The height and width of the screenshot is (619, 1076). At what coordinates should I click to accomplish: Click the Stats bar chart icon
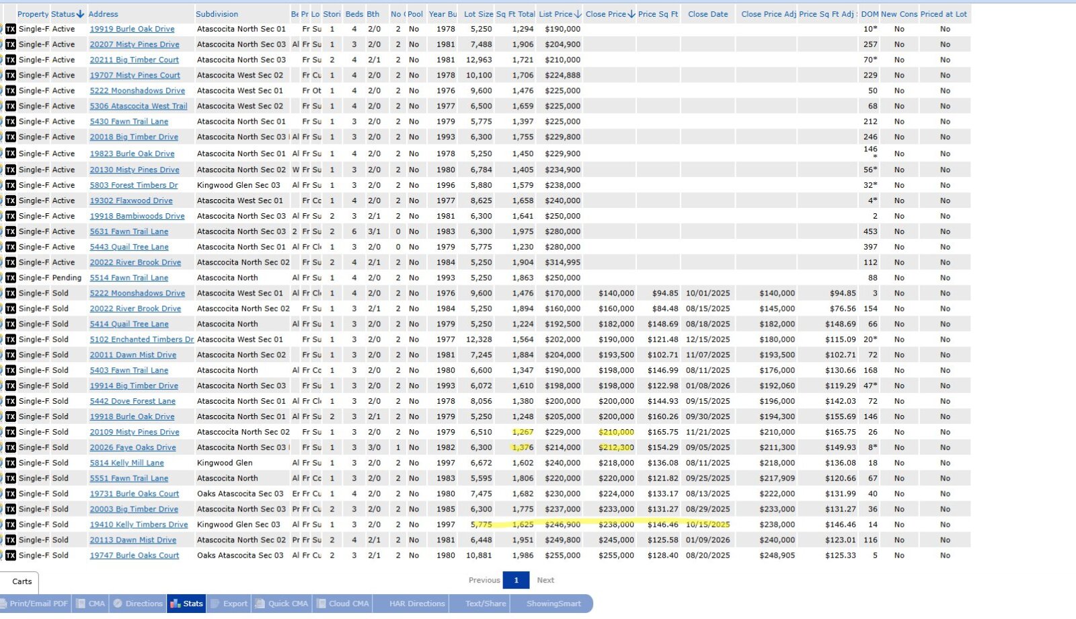[176, 604]
